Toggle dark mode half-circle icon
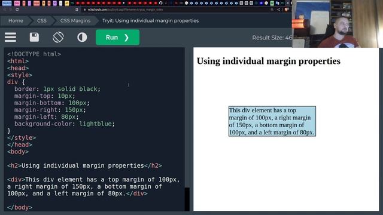Viewport: 383px width, 215px height. pos(82,37)
